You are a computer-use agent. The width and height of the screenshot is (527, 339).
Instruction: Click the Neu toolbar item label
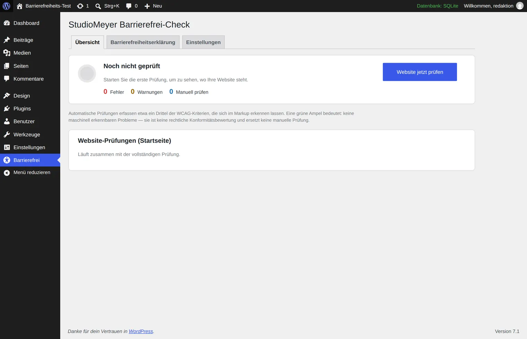157,6
